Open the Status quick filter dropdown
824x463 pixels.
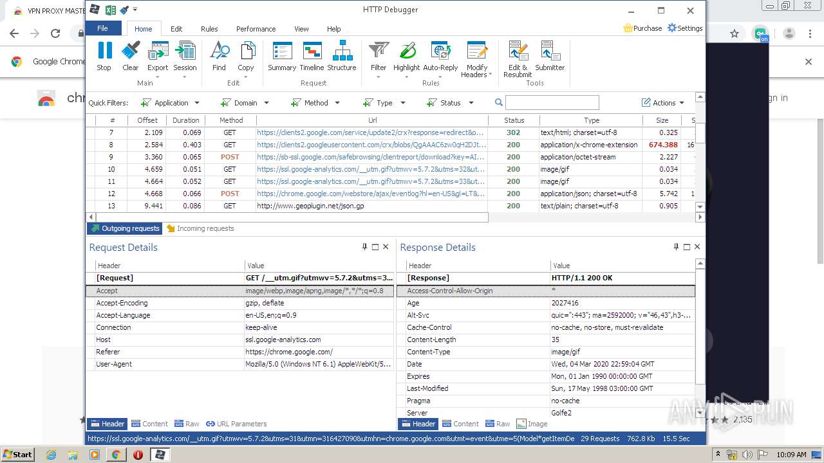450,103
